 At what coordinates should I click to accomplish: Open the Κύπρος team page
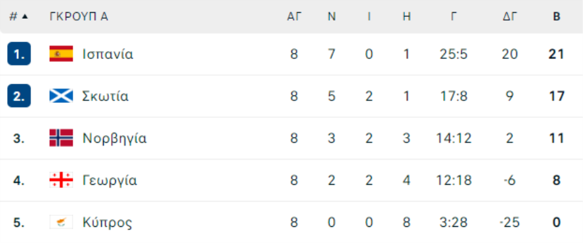(x=107, y=222)
